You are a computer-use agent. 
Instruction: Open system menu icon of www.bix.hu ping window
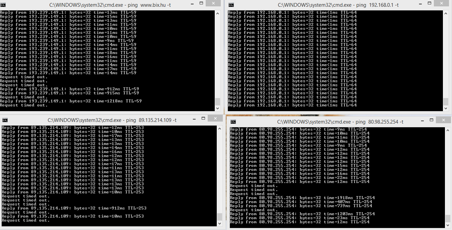[3, 5]
